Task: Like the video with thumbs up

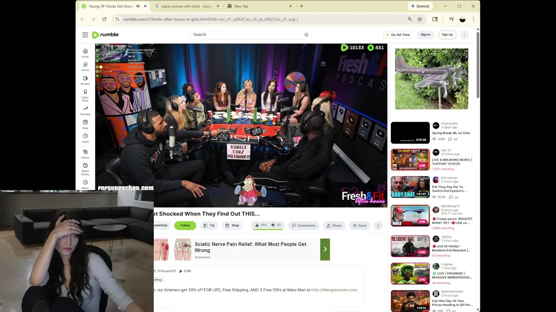Action: pos(260,225)
